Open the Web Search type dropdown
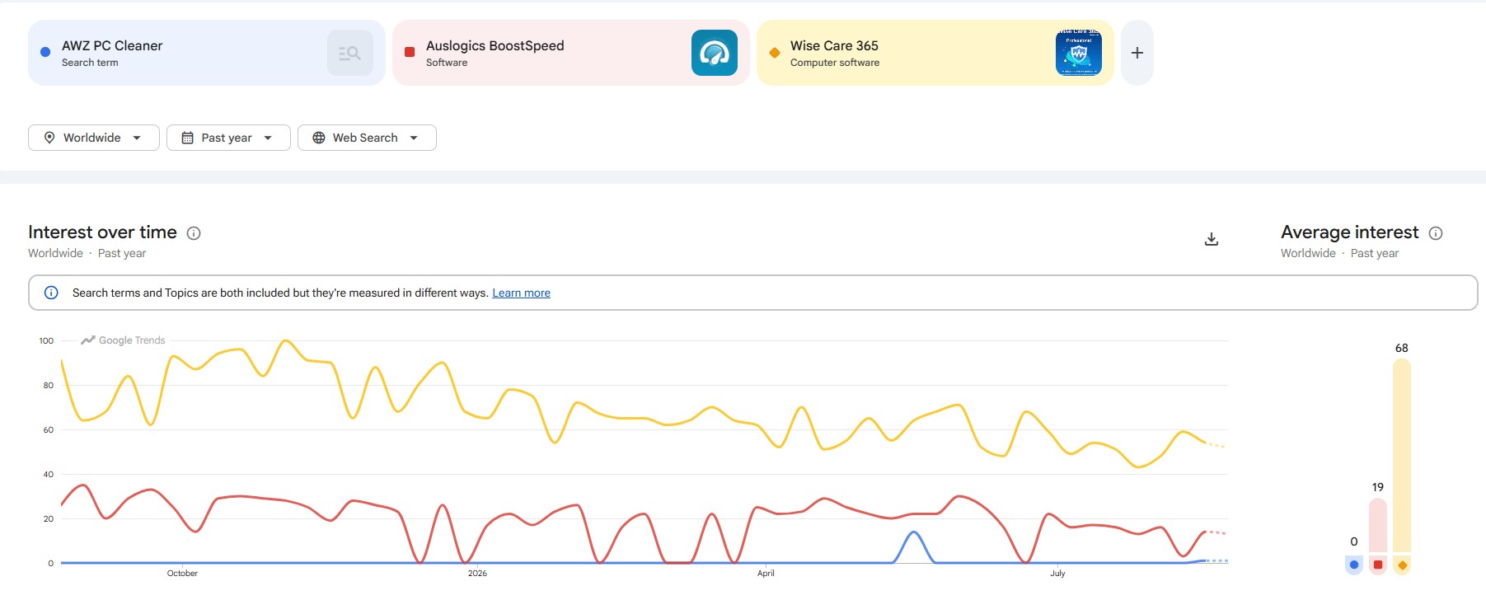Screen dimensions: 1486x600 point(367,138)
